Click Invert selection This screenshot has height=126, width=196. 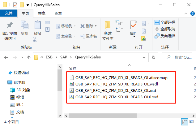click(165, 36)
